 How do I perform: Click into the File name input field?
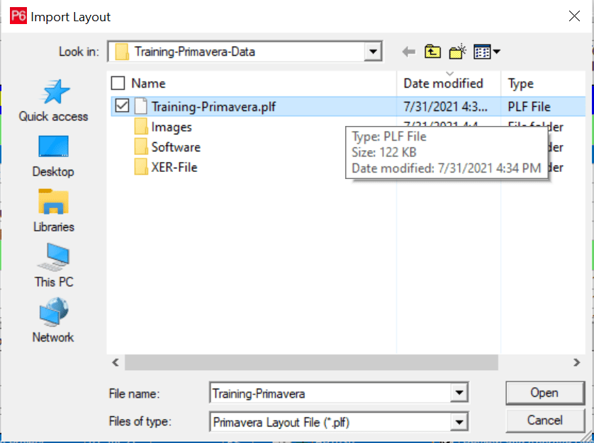pos(330,393)
